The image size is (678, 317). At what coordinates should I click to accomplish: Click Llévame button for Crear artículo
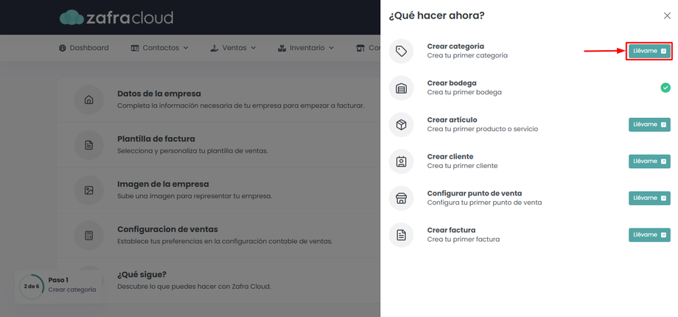pyautogui.click(x=649, y=125)
